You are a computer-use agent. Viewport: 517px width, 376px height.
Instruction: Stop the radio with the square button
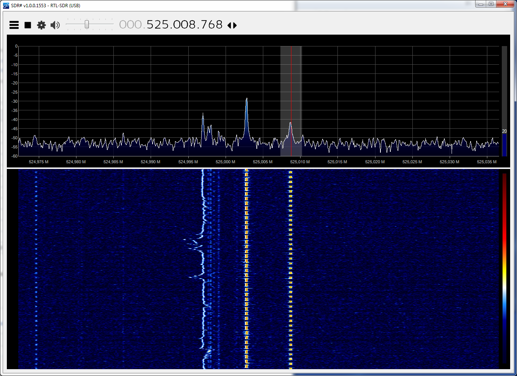pyautogui.click(x=28, y=25)
